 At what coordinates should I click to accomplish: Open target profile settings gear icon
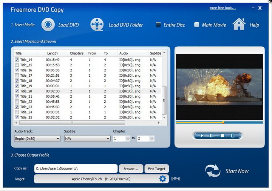click(163, 179)
